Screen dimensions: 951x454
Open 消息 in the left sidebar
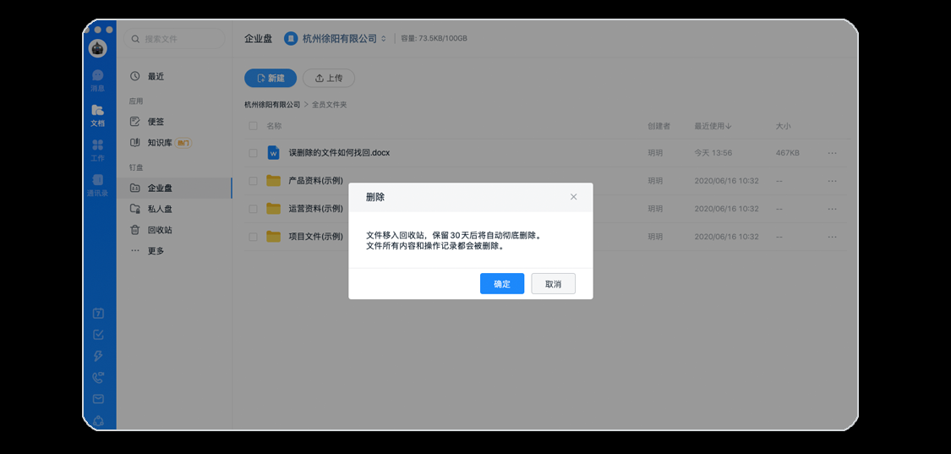point(98,80)
